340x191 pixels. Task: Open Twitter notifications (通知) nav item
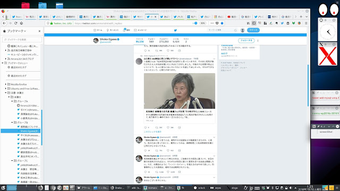coord(126,30)
